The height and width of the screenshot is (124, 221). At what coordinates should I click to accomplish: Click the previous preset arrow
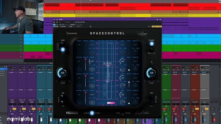pyautogui.click(x=62, y=24)
